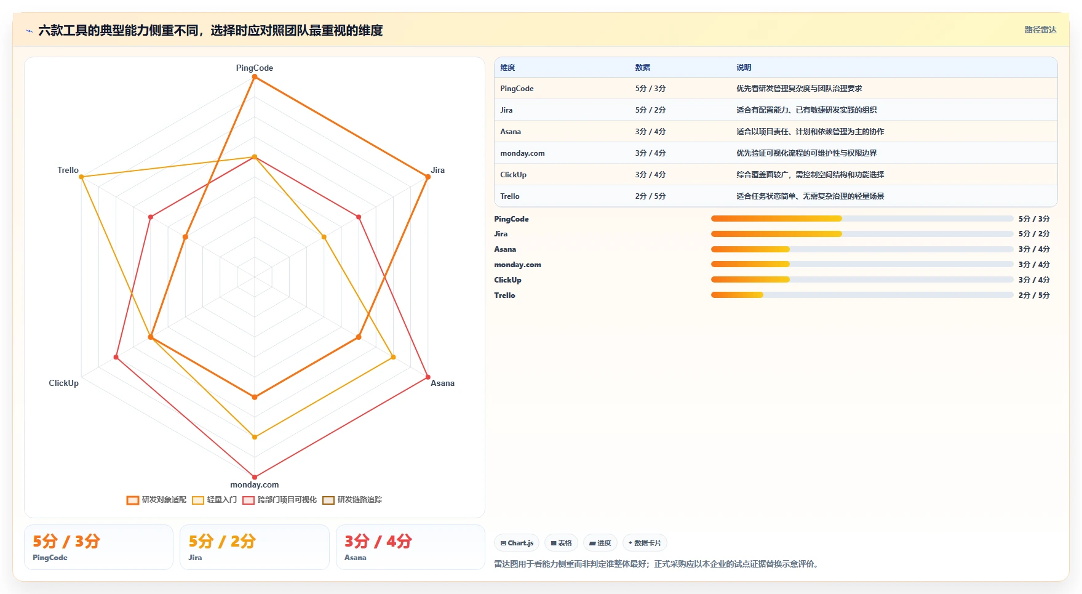Select the 数据卡片 chip
This screenshot has width=1082, height=594.
pos(645,543)
